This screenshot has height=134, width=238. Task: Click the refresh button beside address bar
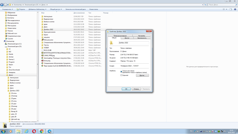(x=206, y=5)
